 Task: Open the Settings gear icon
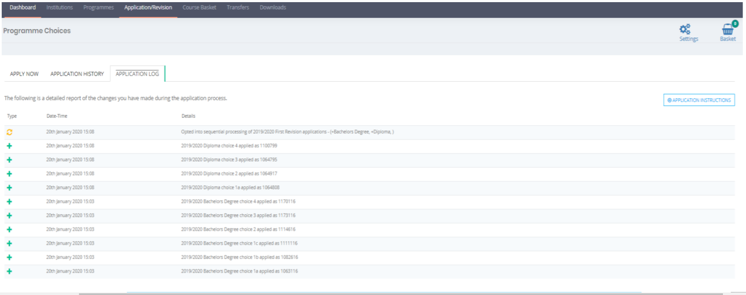[685, 29]
